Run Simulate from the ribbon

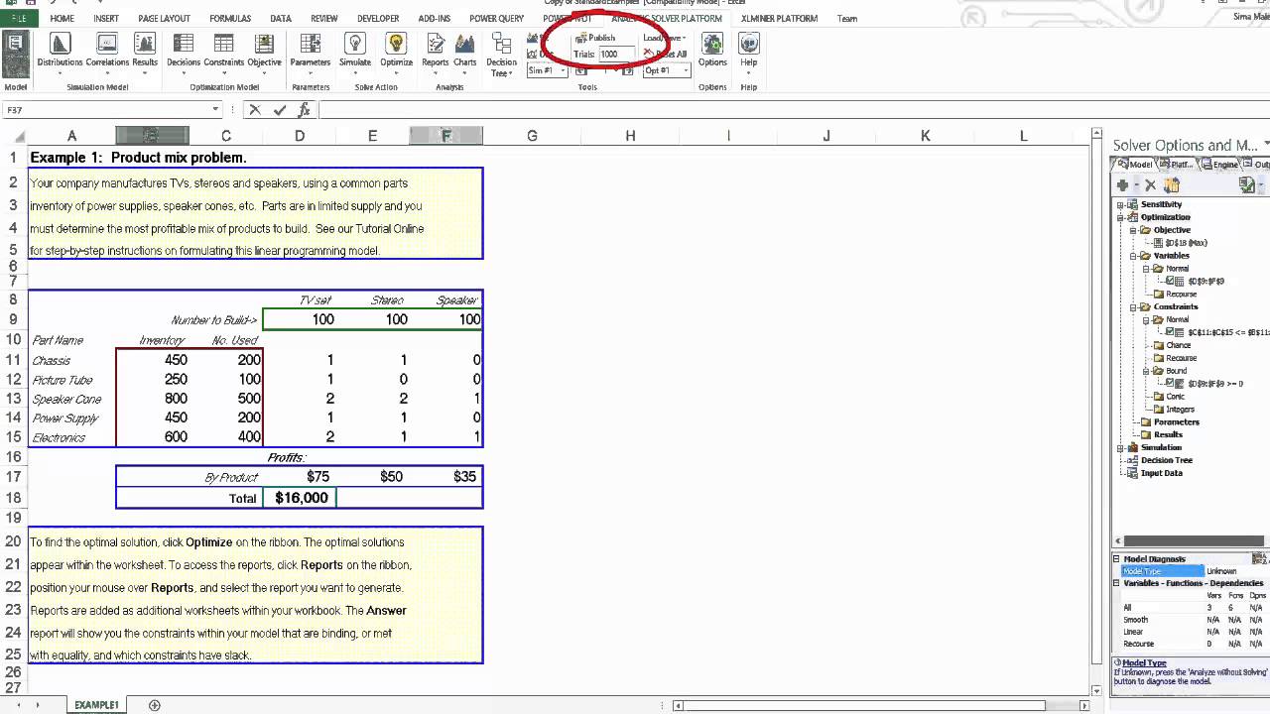[x=355, y=50]
